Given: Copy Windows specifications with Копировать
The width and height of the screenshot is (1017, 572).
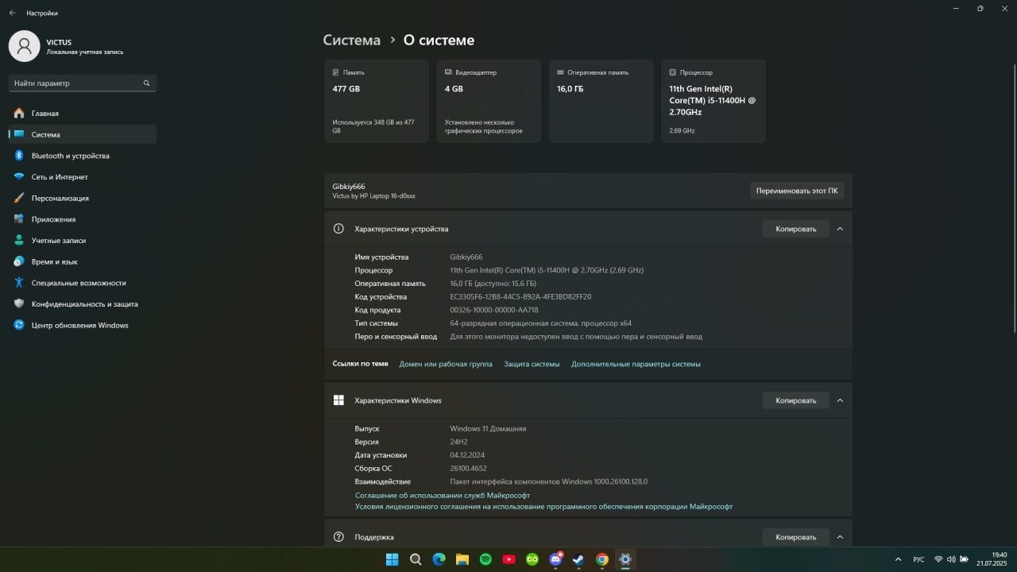Looking at the screenshot, I should pyautogui.click(x=796, y=400).
